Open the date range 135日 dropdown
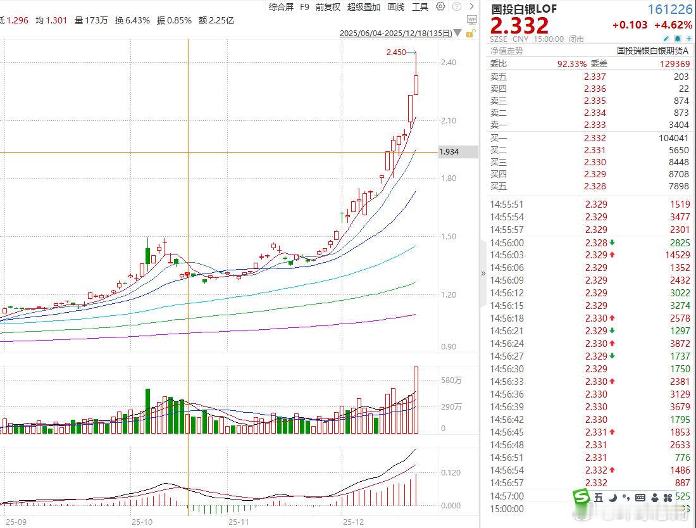This screenshot has height=528, width=696. (x=459, y=34)
